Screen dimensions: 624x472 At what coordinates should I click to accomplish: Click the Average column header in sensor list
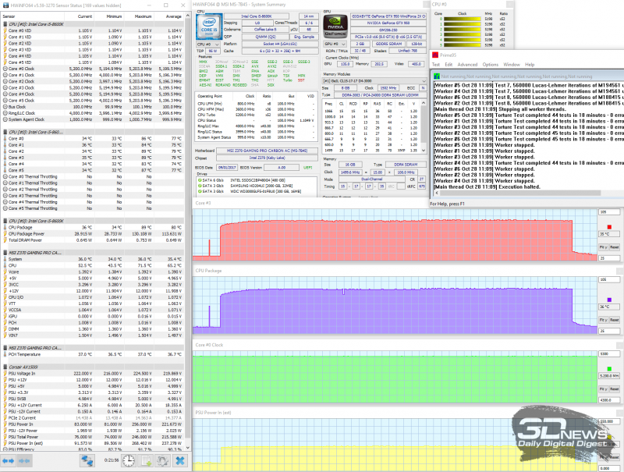(168, 16)
